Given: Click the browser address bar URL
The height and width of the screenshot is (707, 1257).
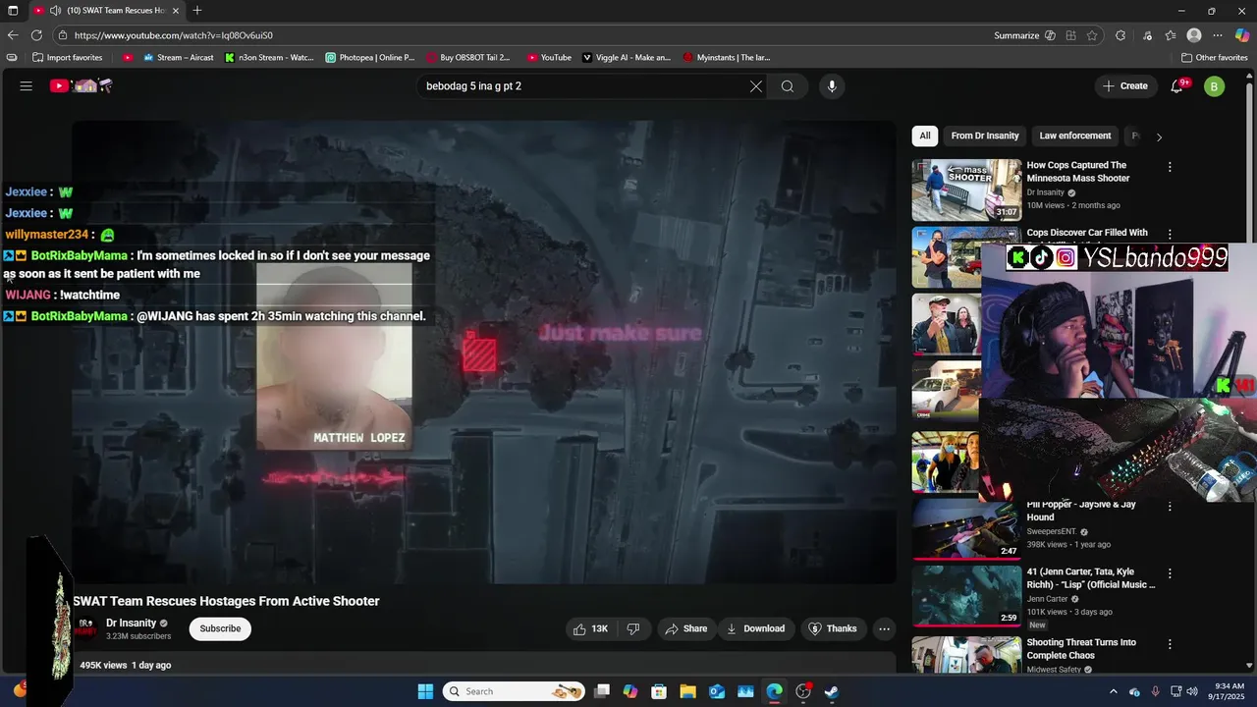Looking at the screenshot, I should 174,35.
